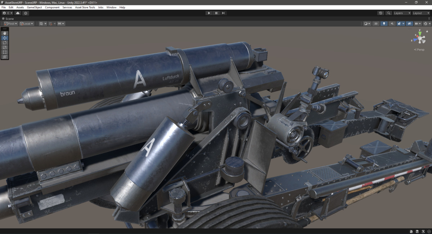This screenshot has width=432, height=234.
Task: Expand snap increment dropdown arrow
Action: click(x=63, y=24)
